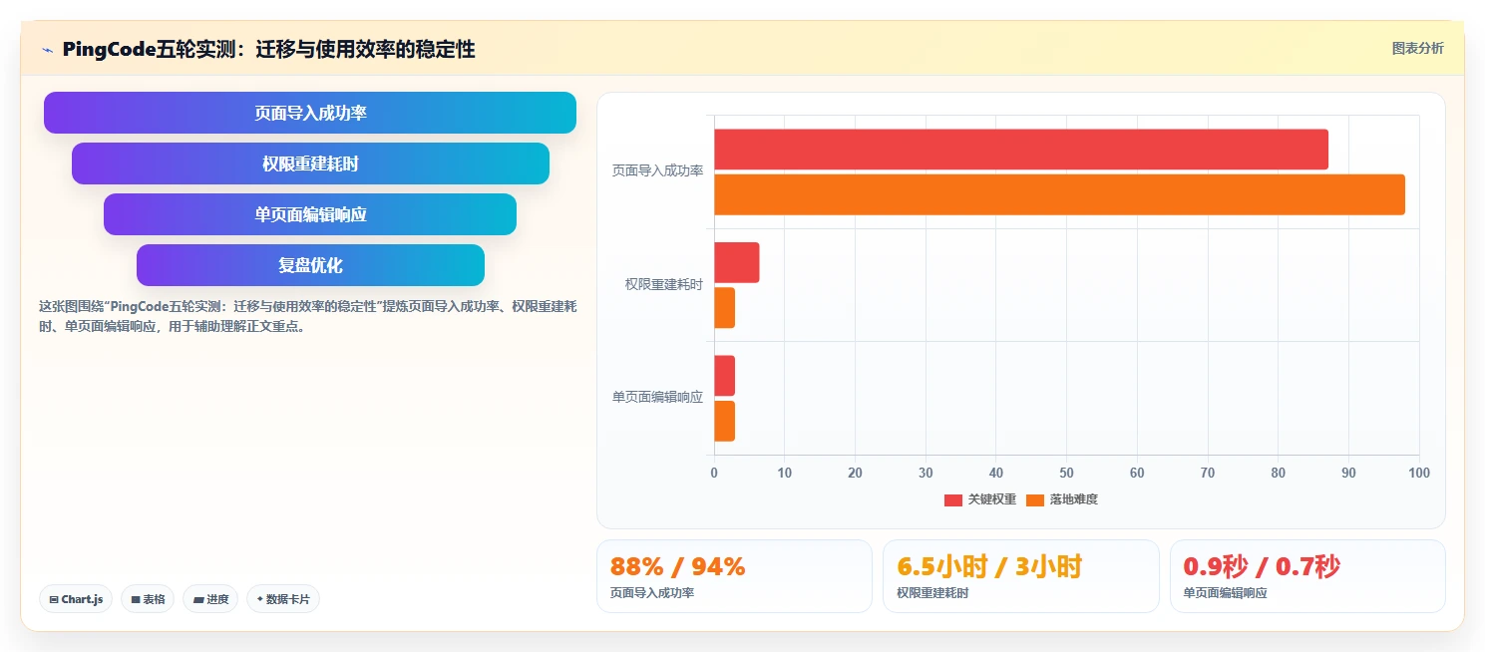Open the 6.5小时 / 3小时 data card

click(1021, 576)
